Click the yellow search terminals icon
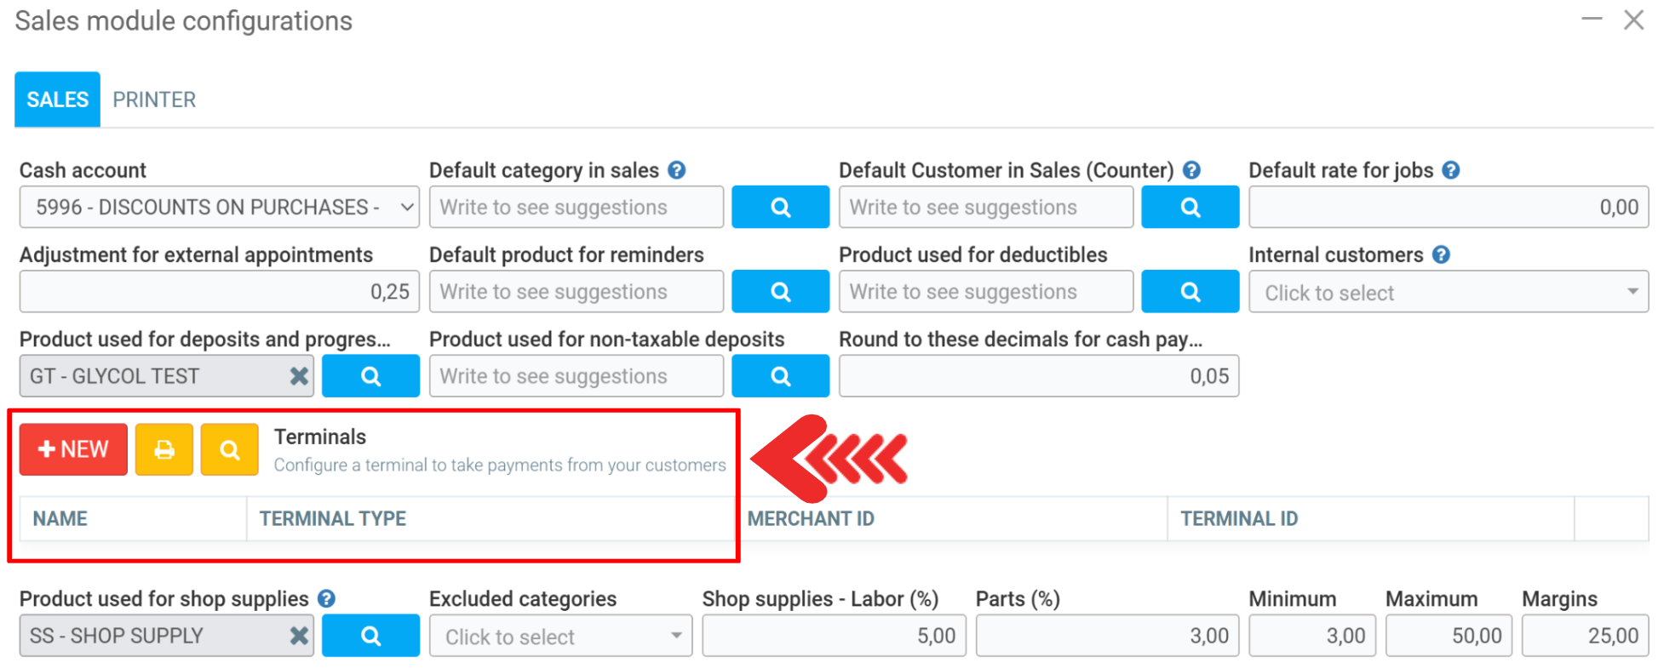This screenshot has width=1658, height=668. tap(229, 449)
